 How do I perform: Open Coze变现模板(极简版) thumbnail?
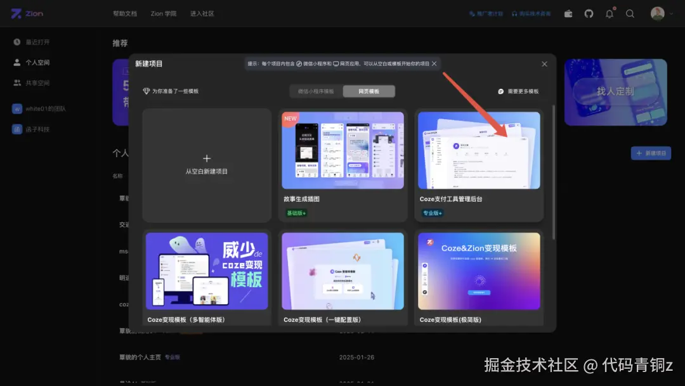479,271
